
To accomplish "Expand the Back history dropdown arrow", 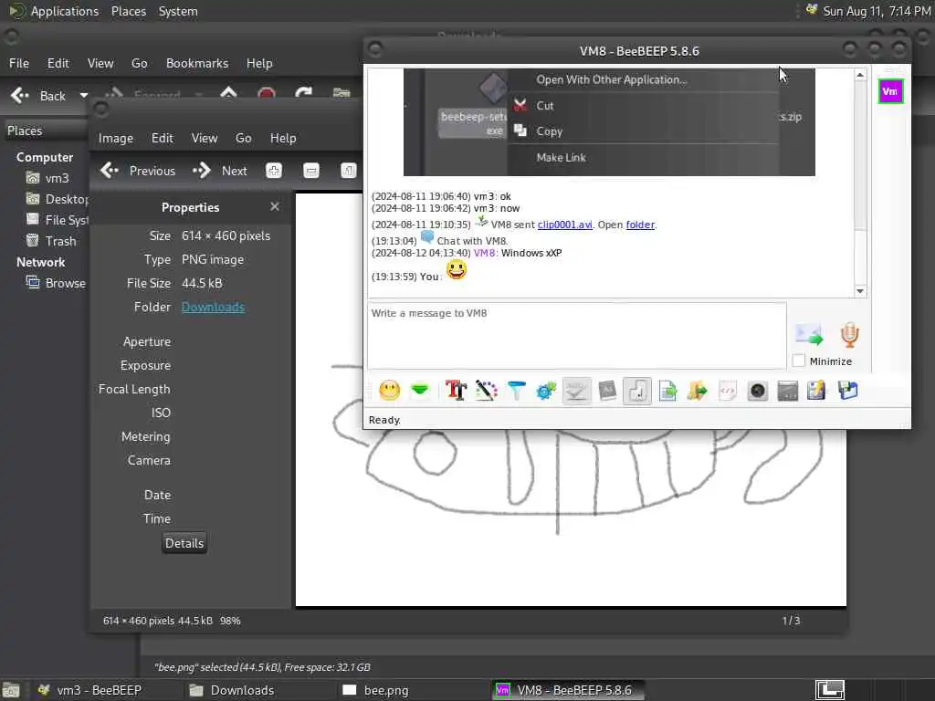I will (83, 96).
